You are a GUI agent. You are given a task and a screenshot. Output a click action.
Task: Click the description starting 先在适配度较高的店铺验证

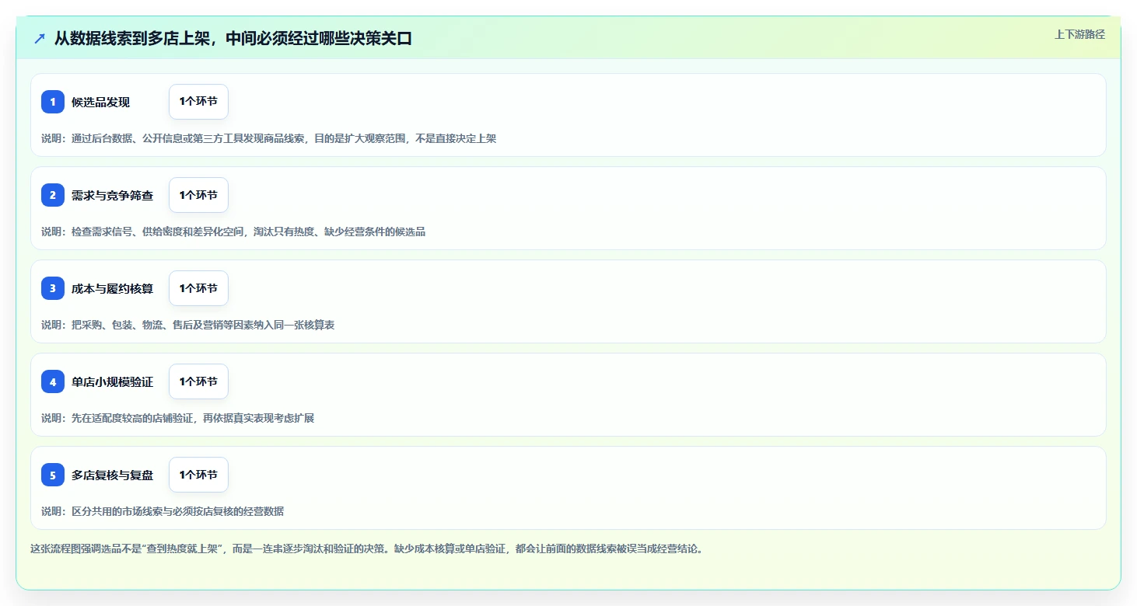177,418
